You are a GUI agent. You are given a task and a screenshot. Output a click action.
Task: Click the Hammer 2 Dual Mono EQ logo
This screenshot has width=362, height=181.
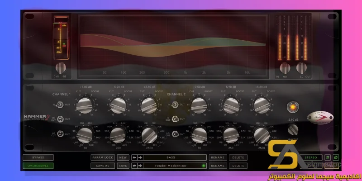click(x=37, y=117)
